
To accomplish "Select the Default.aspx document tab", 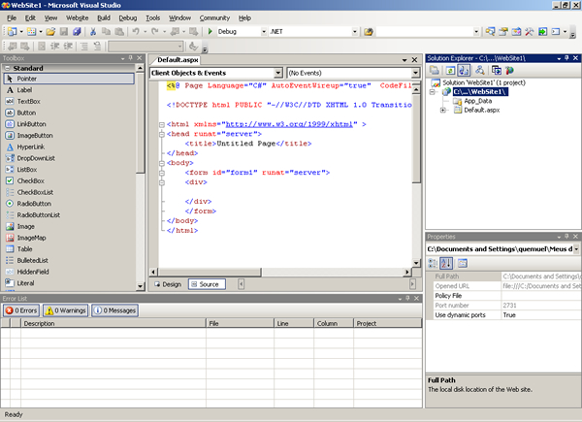I will [178, 60].
